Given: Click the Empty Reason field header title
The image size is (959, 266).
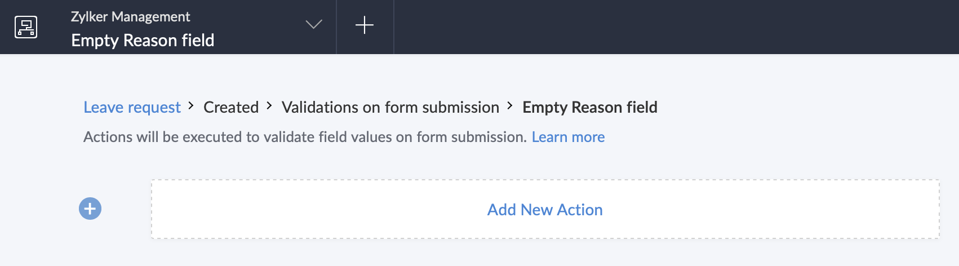Looking at the screenshot, I should pyautogui.click(x=143, y=41).
